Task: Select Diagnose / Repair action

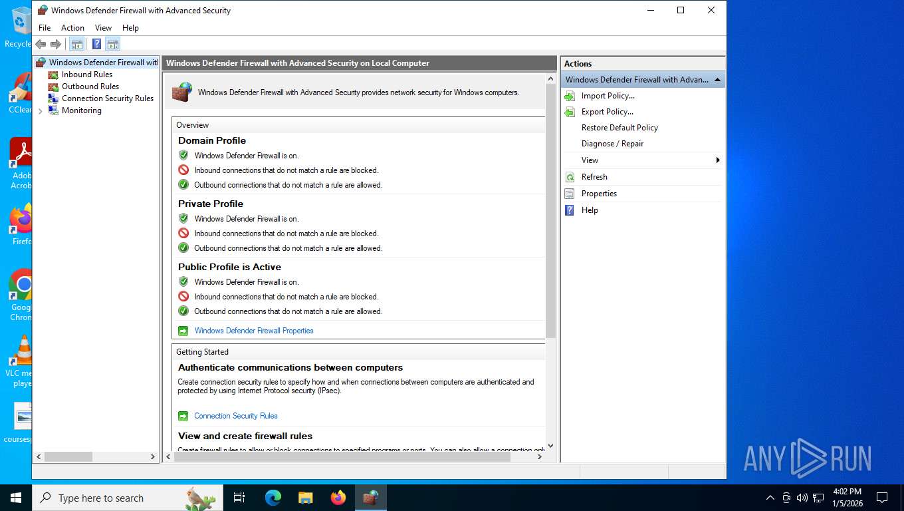Action: point(612,144)
